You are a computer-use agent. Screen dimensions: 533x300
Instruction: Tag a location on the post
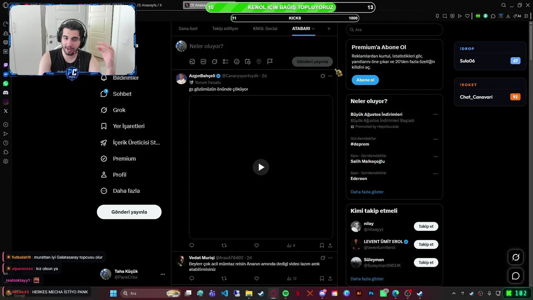pyautogui.click(x=259, y=62)
